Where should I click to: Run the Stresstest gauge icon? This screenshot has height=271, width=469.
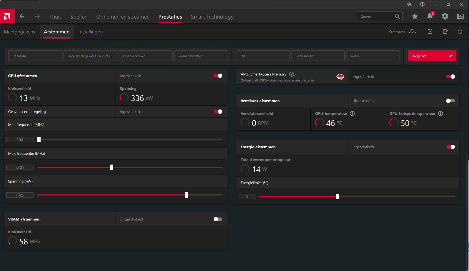pyautogui.click(x=413, y=31)
